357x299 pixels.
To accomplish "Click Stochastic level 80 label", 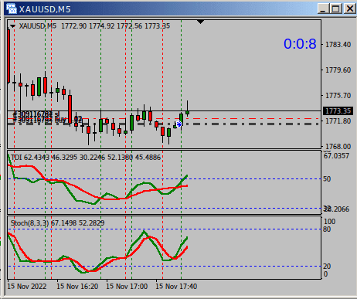I will point(327,229).
